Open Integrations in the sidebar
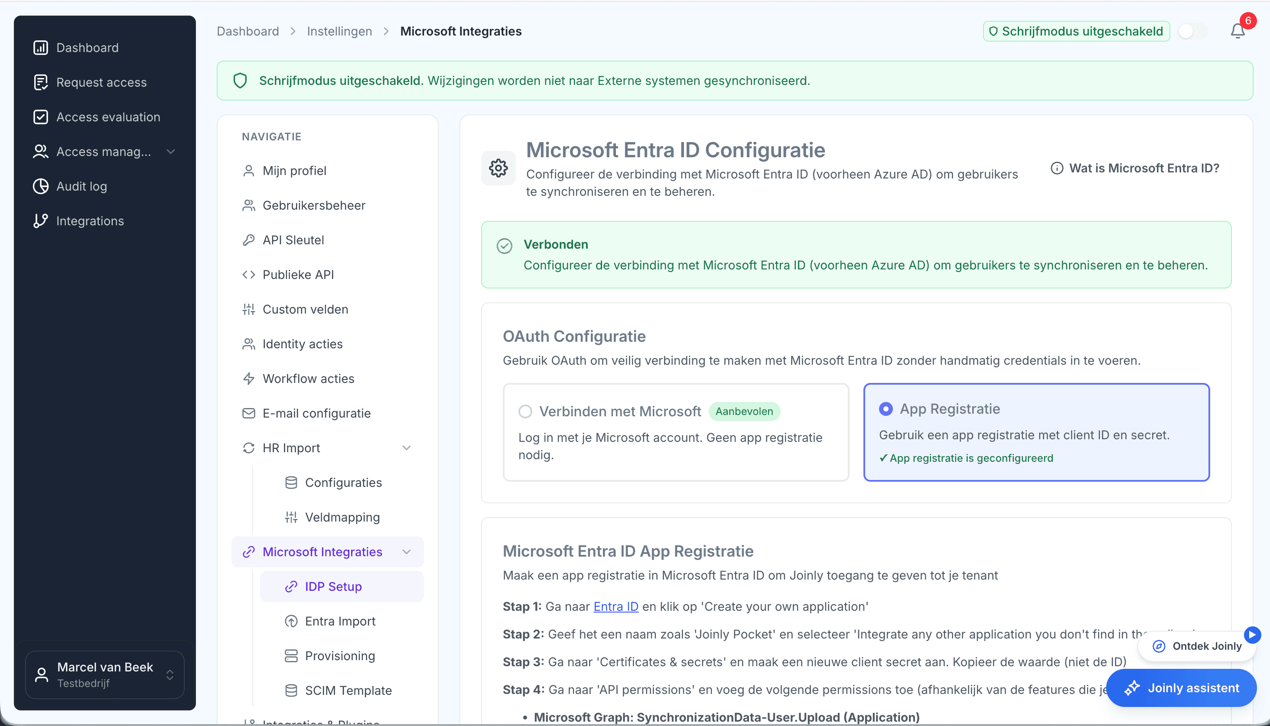This screenshot has height=726, width=1270. tap(105, 221)
